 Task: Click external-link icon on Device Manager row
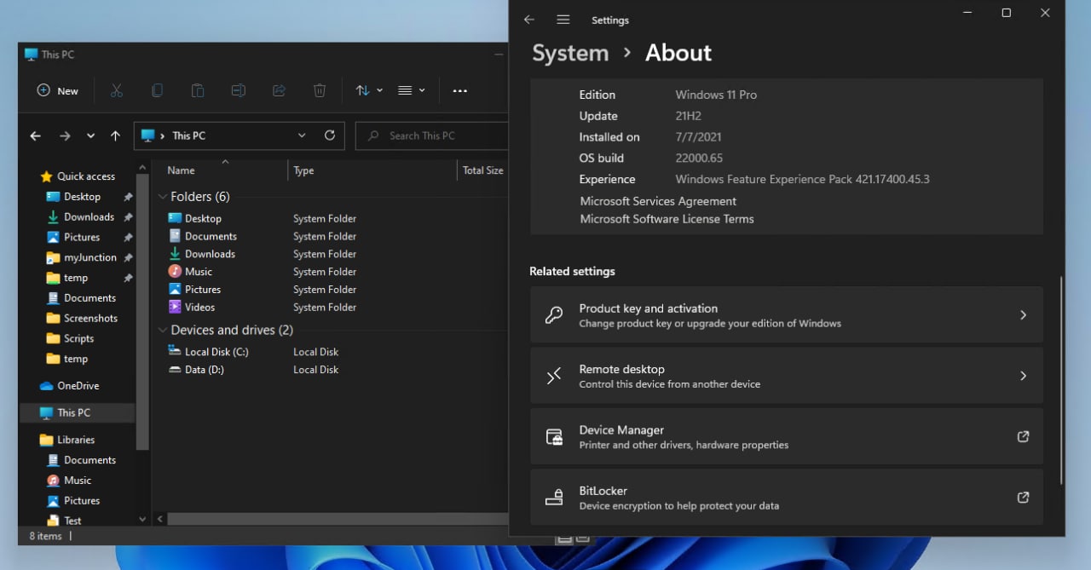tap(1024, 436)
